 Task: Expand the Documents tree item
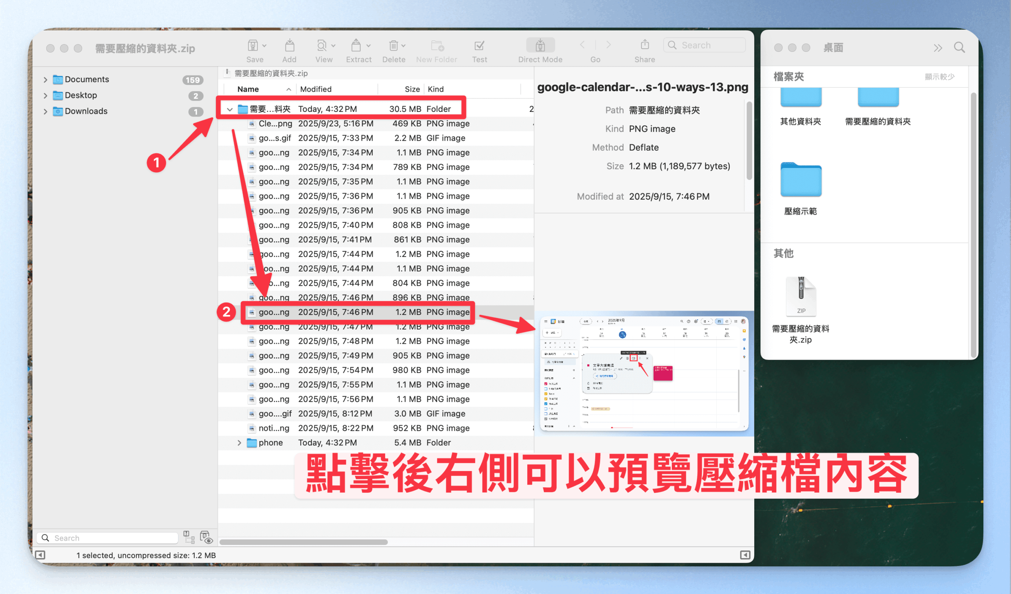pos(45,79)
